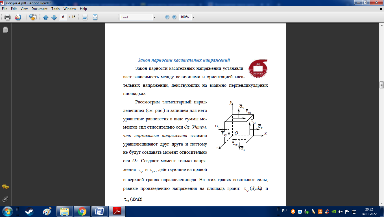Click the Zoom In plus button
Screen dimensions: 384x217
[174, 17]
